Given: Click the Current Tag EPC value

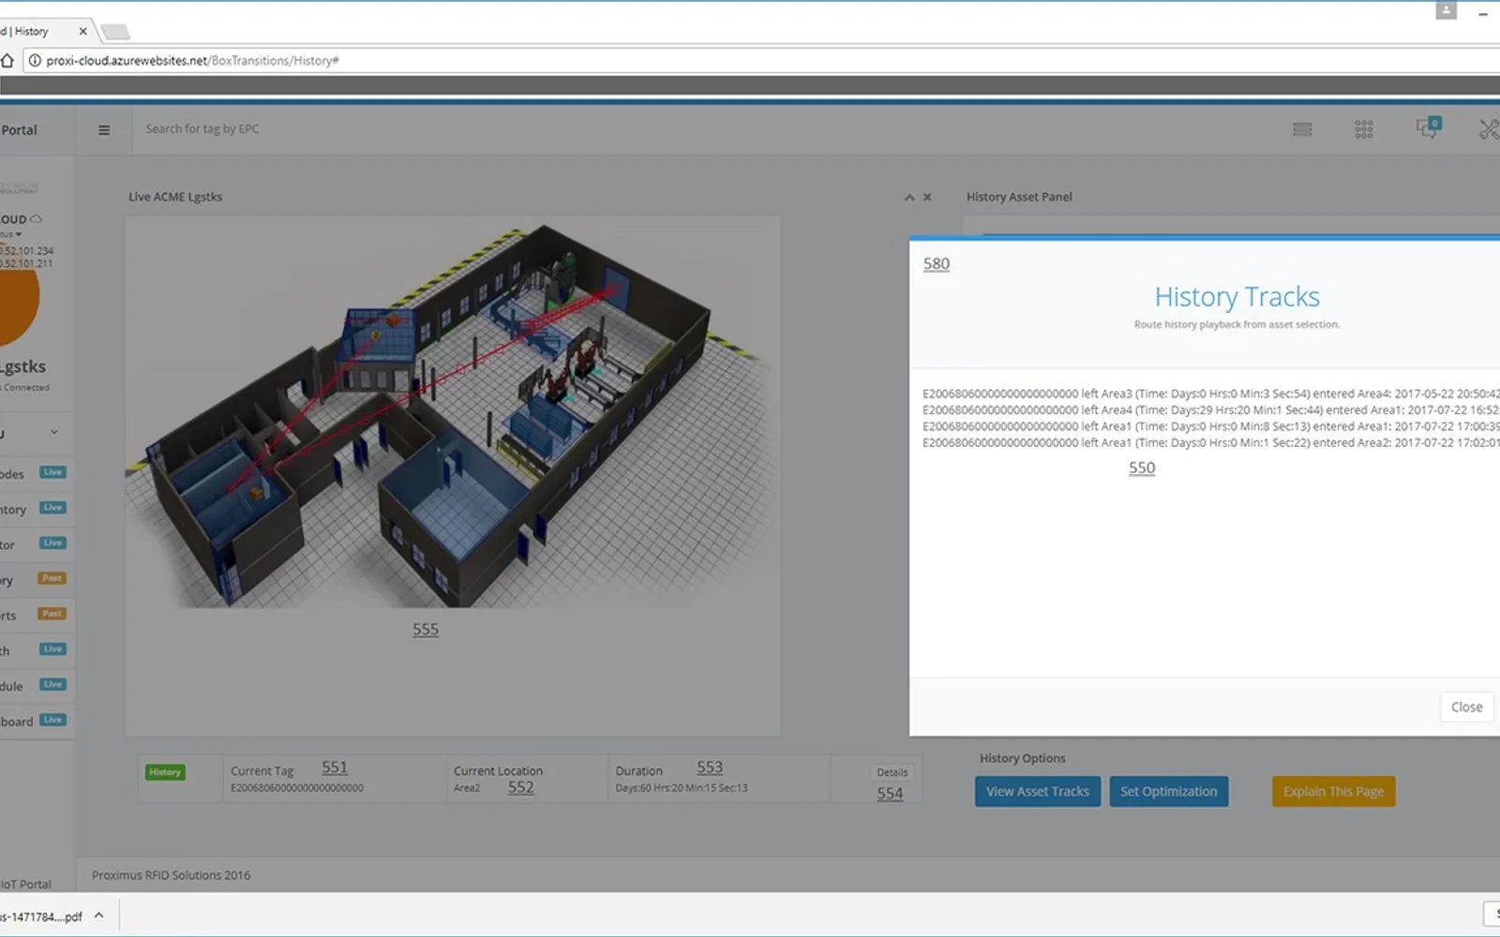Looking at the screenshot, I should click(297, 788).
